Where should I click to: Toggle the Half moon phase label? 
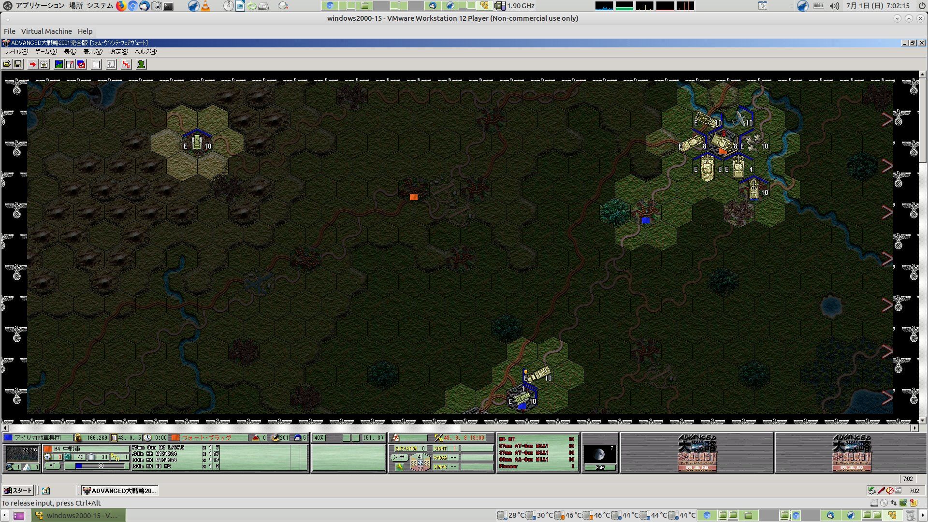coord(600,467)
